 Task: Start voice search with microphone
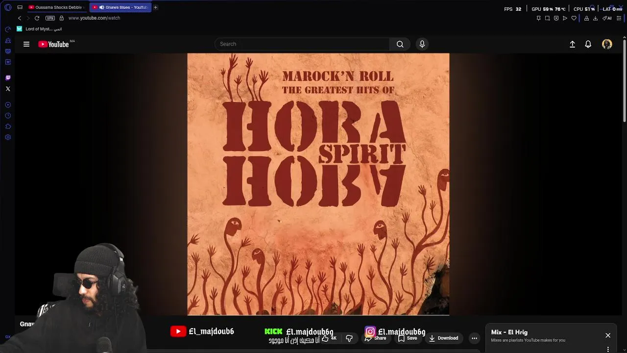click(x=422, y=44)
